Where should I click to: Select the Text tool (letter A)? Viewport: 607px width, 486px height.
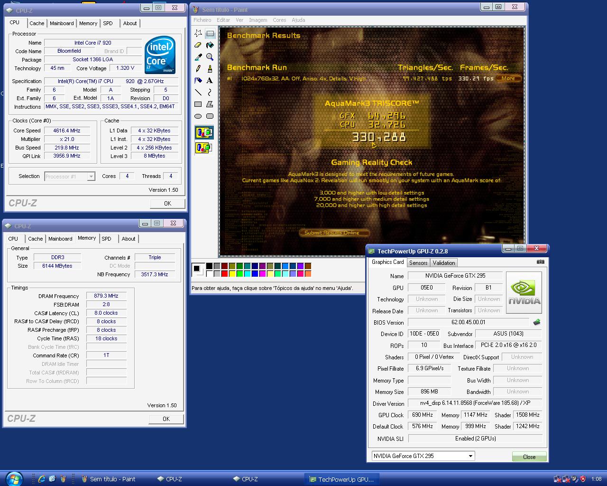[210, 81]
